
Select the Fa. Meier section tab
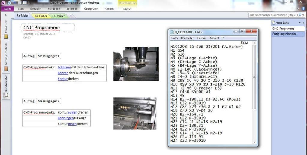23,16
